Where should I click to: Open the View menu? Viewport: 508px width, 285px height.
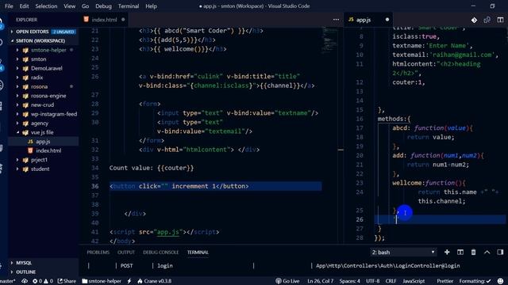coord(69,6)
